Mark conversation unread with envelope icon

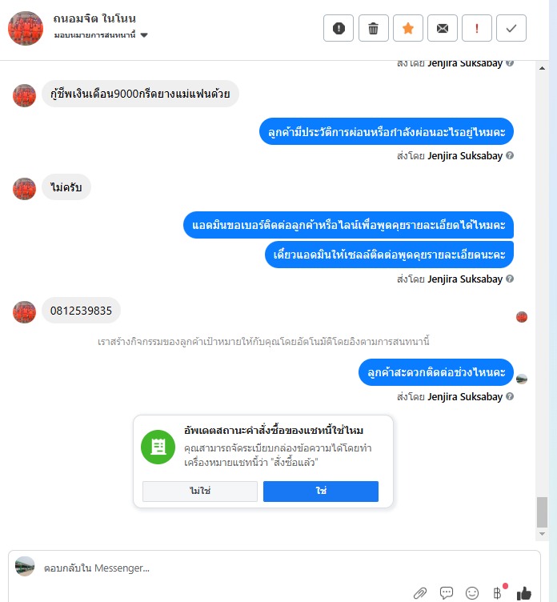pyautogui.click(x=443, y=28)
